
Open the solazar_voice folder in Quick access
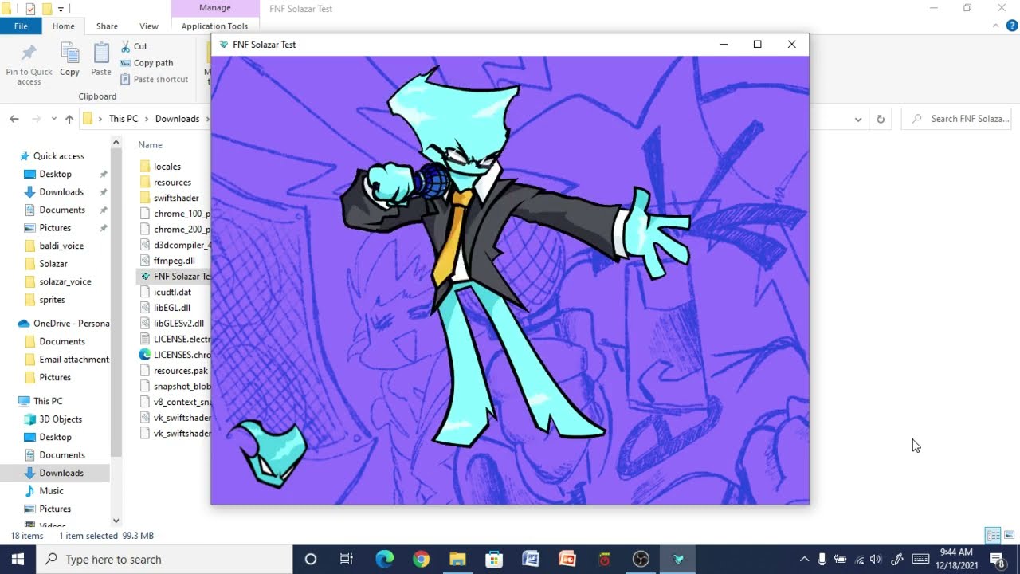pyautogui.click(x=65, y=281)
